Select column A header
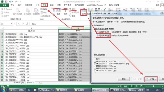 point(31,28)
